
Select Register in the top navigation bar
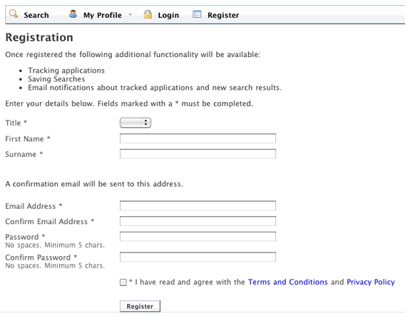[x=223, y=15]
